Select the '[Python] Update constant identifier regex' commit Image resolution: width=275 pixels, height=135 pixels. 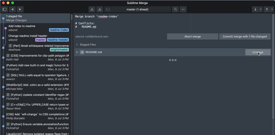pos(35,97)
